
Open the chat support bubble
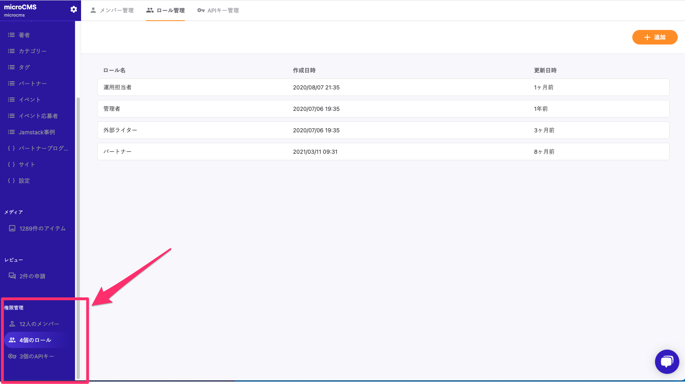point(667,361)
